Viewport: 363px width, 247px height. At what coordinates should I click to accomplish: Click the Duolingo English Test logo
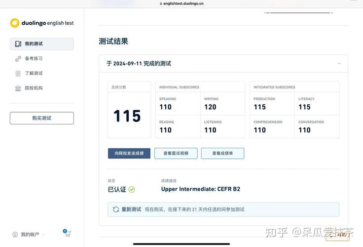click(41, 23)
